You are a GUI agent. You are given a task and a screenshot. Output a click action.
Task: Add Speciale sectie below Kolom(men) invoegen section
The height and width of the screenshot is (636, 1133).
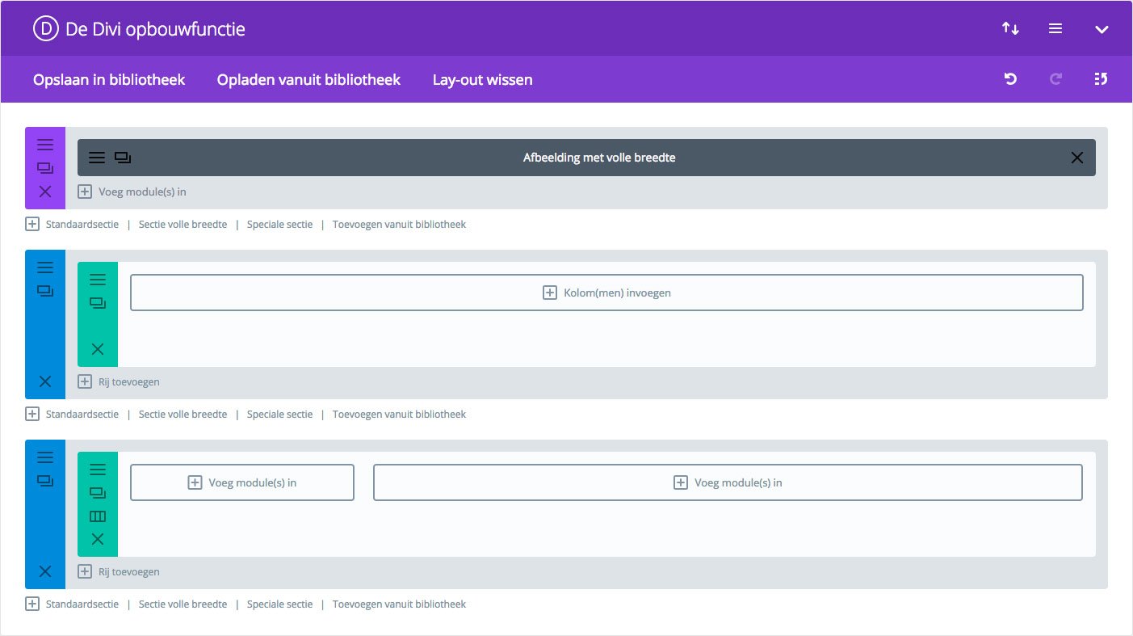tap(279, 414)
